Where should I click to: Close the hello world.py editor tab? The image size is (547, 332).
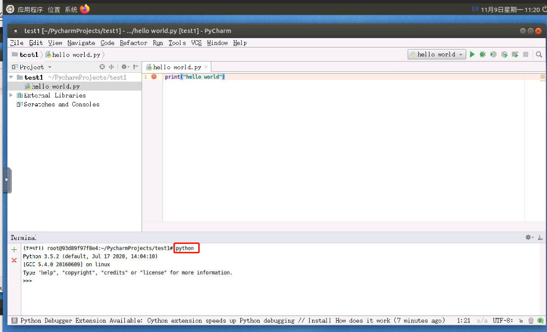pyautogui.click(x=206, y=67)
